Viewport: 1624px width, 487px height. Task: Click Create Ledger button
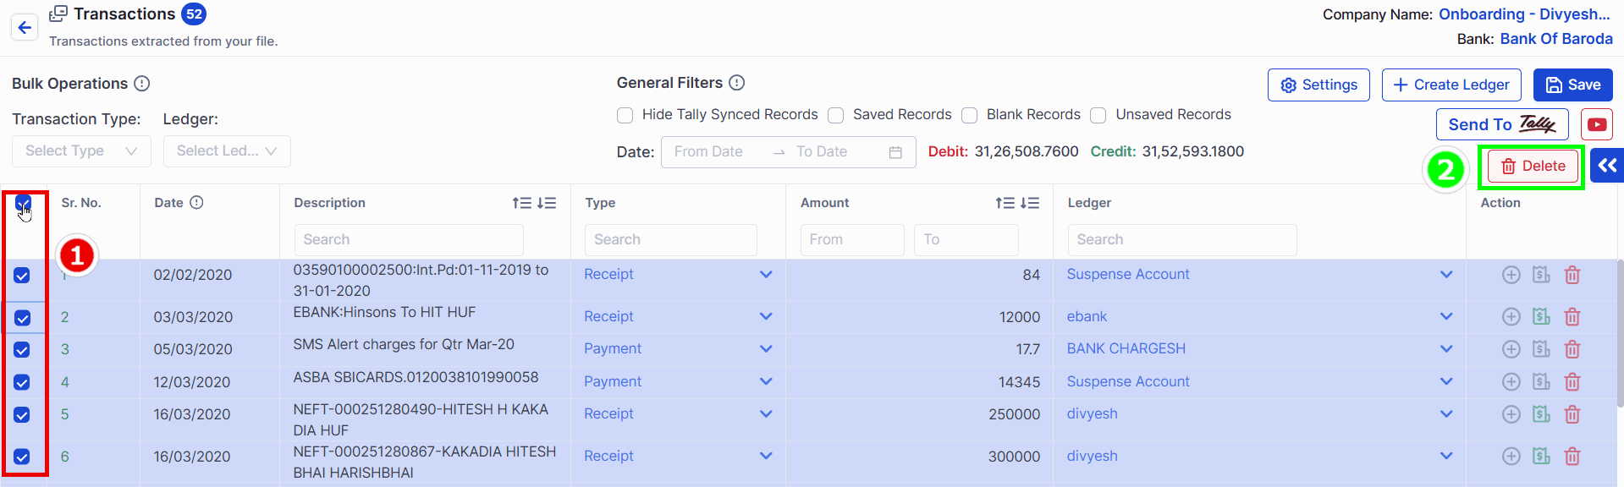tap(1451, 85)
